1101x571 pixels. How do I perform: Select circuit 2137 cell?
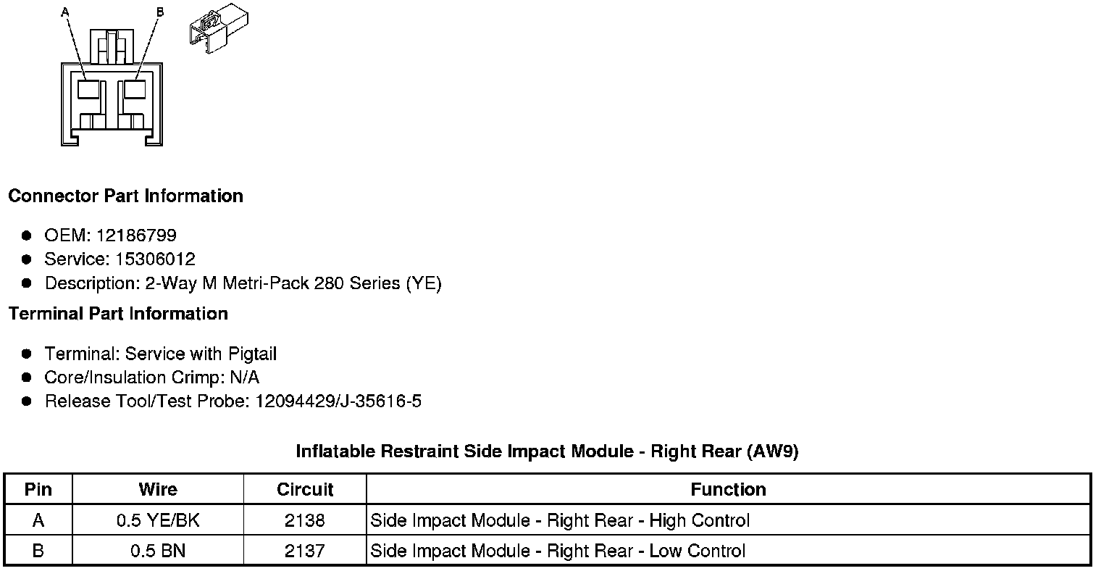[x=305, y=551]
